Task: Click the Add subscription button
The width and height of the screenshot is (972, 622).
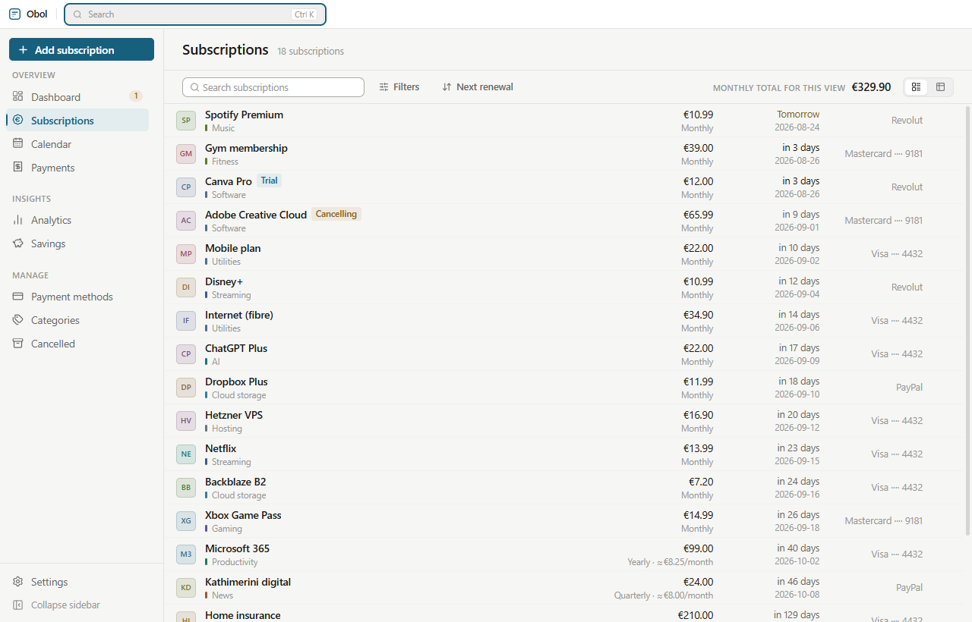Action: pyautogui.click(x=81, y=49)
